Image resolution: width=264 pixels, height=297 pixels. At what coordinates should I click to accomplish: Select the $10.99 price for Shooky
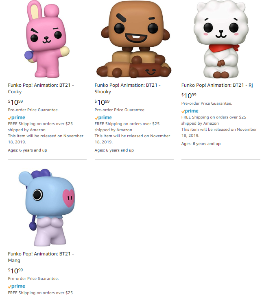102,102
